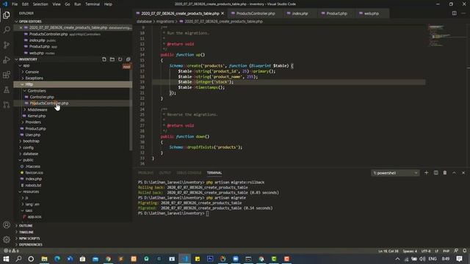Image resolution: width=470 pixels, height=264 pixels.
Task: Close the terminal panel
Action: [463, 173]
